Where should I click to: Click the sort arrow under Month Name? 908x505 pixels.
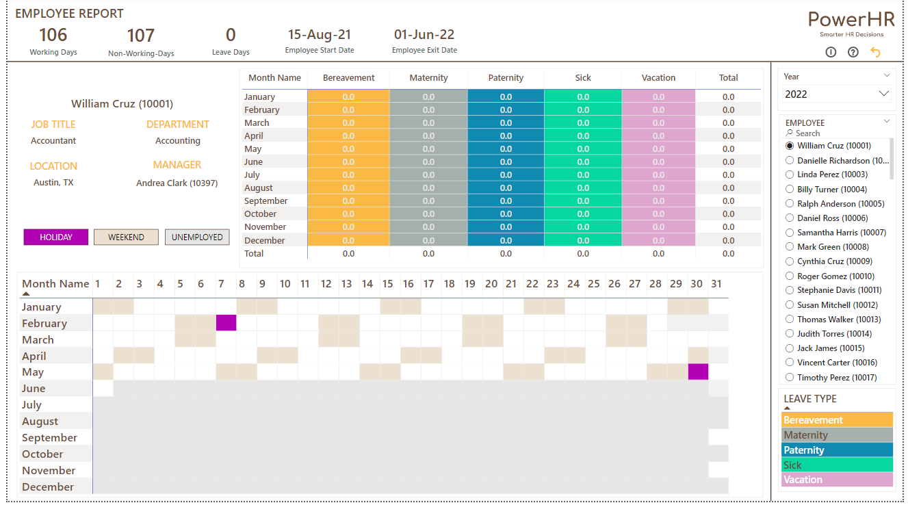pyautogui.click(x=26, y=294)
